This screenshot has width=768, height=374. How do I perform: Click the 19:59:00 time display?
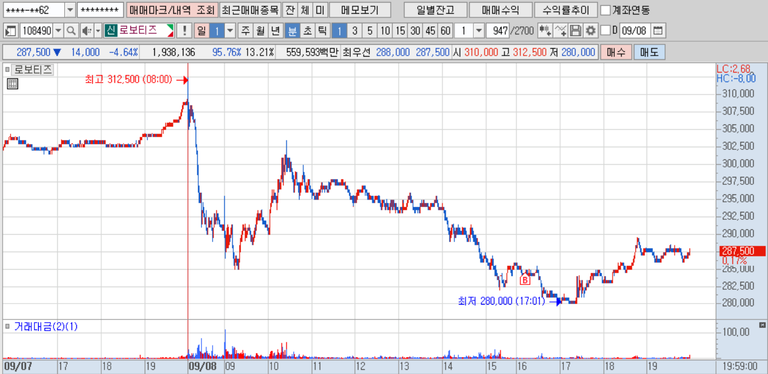pyautogui.click(x=741, y=367)
